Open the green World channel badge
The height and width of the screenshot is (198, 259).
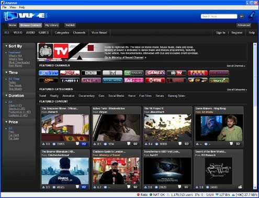(219, 80)
